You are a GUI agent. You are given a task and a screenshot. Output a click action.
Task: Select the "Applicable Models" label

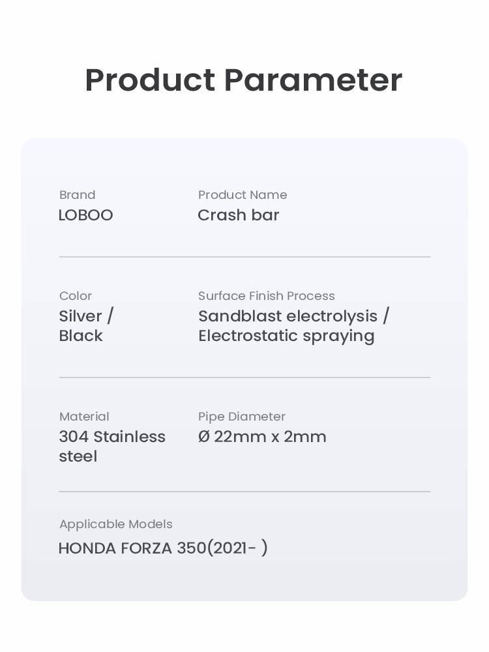tap(115, 524)
